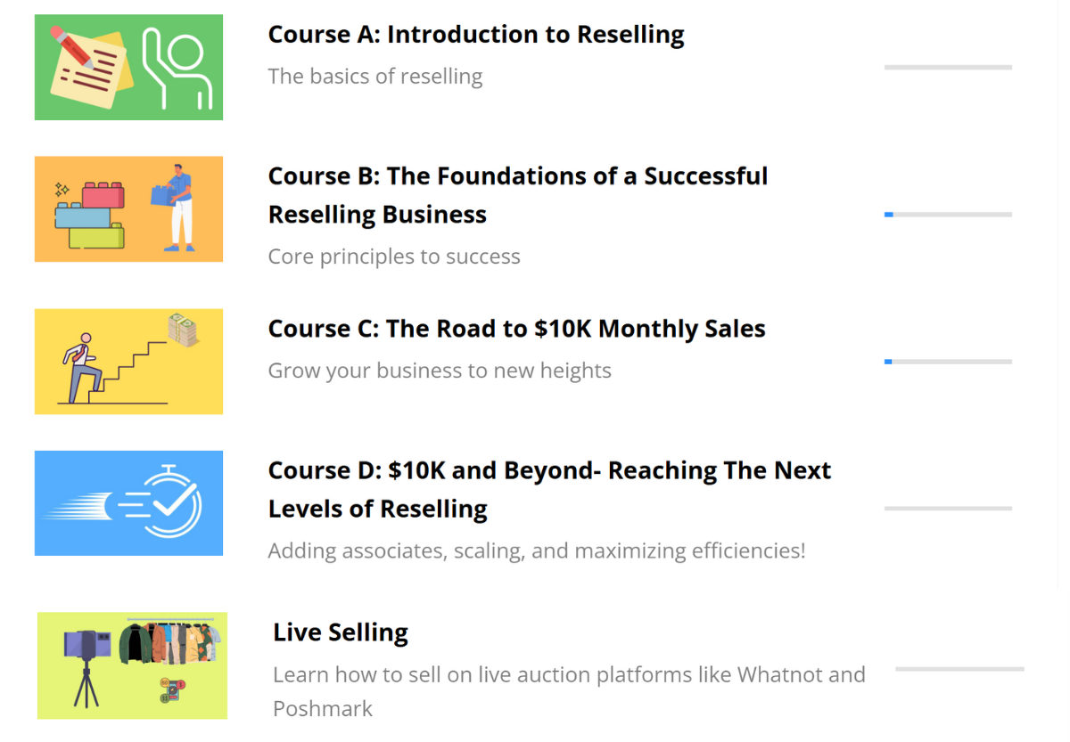The height and width of the screenshot is (742, 1070).
Task: Open Course A green notes thumbnail
Action: pos(128,67)
